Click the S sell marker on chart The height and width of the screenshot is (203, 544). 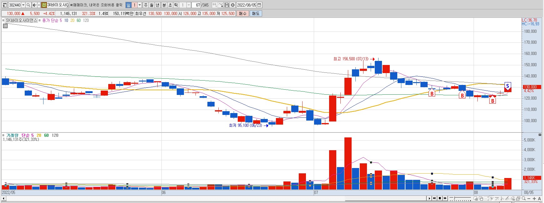click(x=507, y=86)
